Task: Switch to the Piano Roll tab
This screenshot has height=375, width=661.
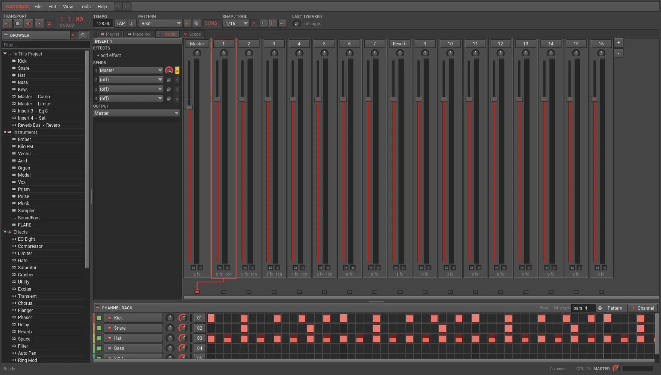Action: click(x=139, y=34)
